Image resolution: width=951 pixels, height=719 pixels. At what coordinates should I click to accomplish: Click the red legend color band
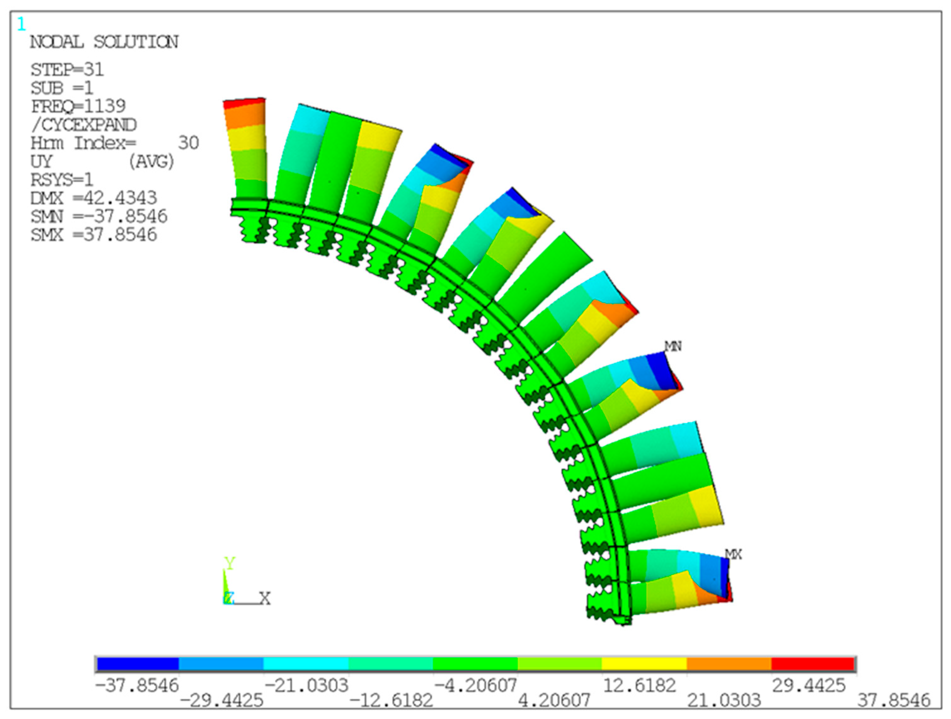point(813,664)
